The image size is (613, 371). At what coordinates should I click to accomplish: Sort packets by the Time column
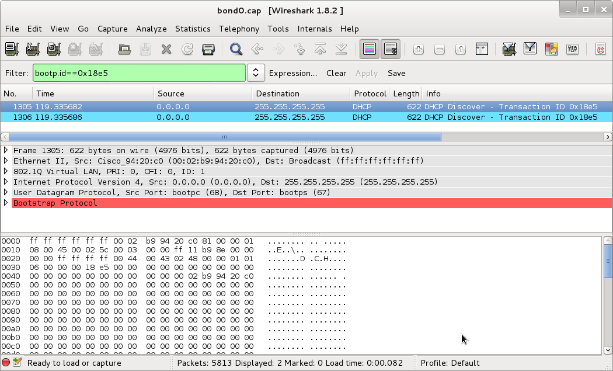[x=93, y=93]
